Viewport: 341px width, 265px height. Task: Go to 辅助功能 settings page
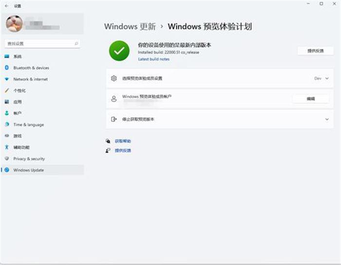(21, 147)
